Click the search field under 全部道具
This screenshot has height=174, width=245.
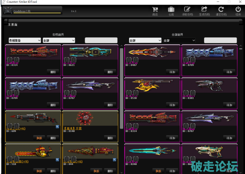tap(220, 40)
